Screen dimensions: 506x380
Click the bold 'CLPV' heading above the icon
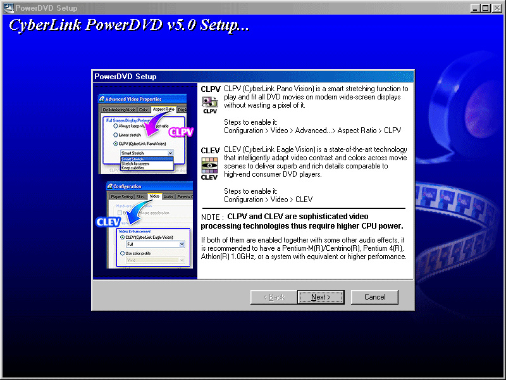tap(211, 89)
